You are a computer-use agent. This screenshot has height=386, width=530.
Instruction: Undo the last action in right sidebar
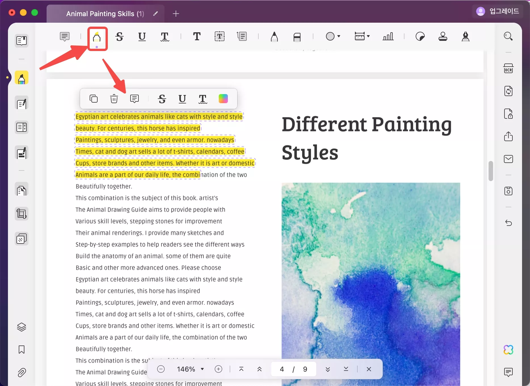pyautogui.click(x=508, y=223)
